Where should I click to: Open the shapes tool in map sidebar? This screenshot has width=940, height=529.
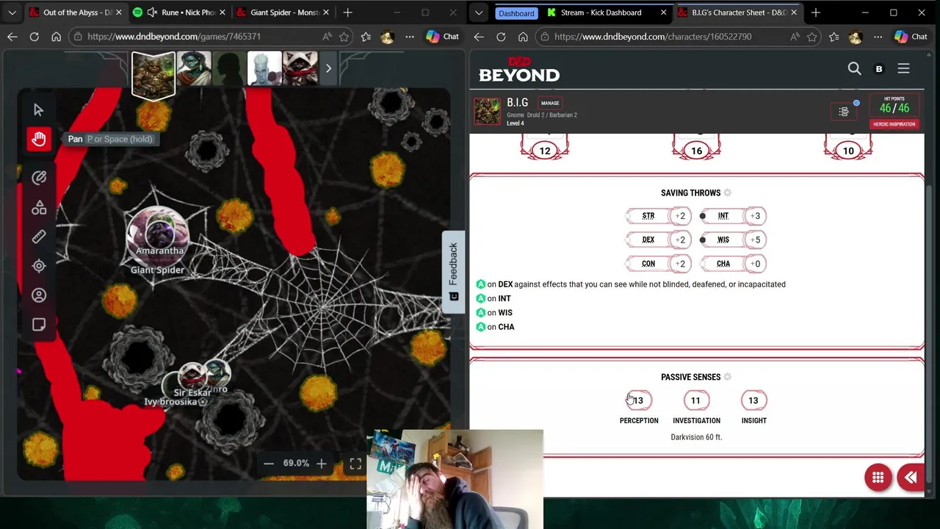coord(39,207)
